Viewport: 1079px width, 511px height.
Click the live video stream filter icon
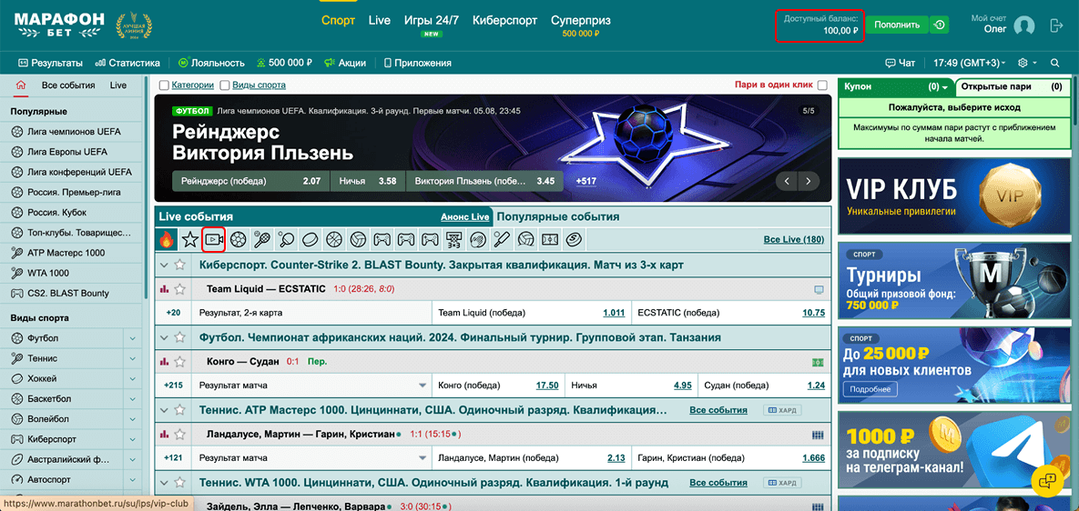tap(214, 240)
